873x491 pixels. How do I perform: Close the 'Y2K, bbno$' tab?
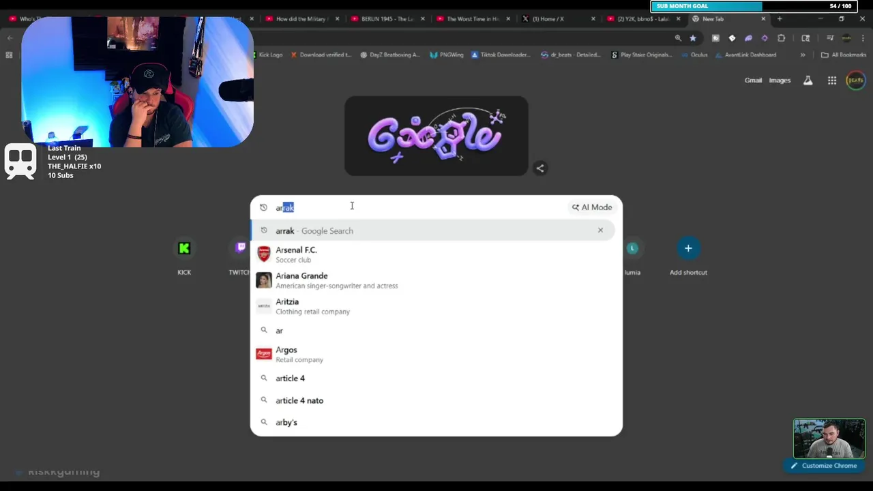[x=678, y=19]
